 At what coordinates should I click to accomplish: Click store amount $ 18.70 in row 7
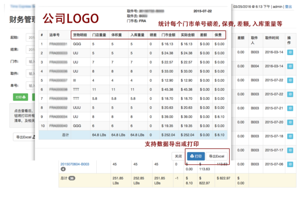[167, 99]
